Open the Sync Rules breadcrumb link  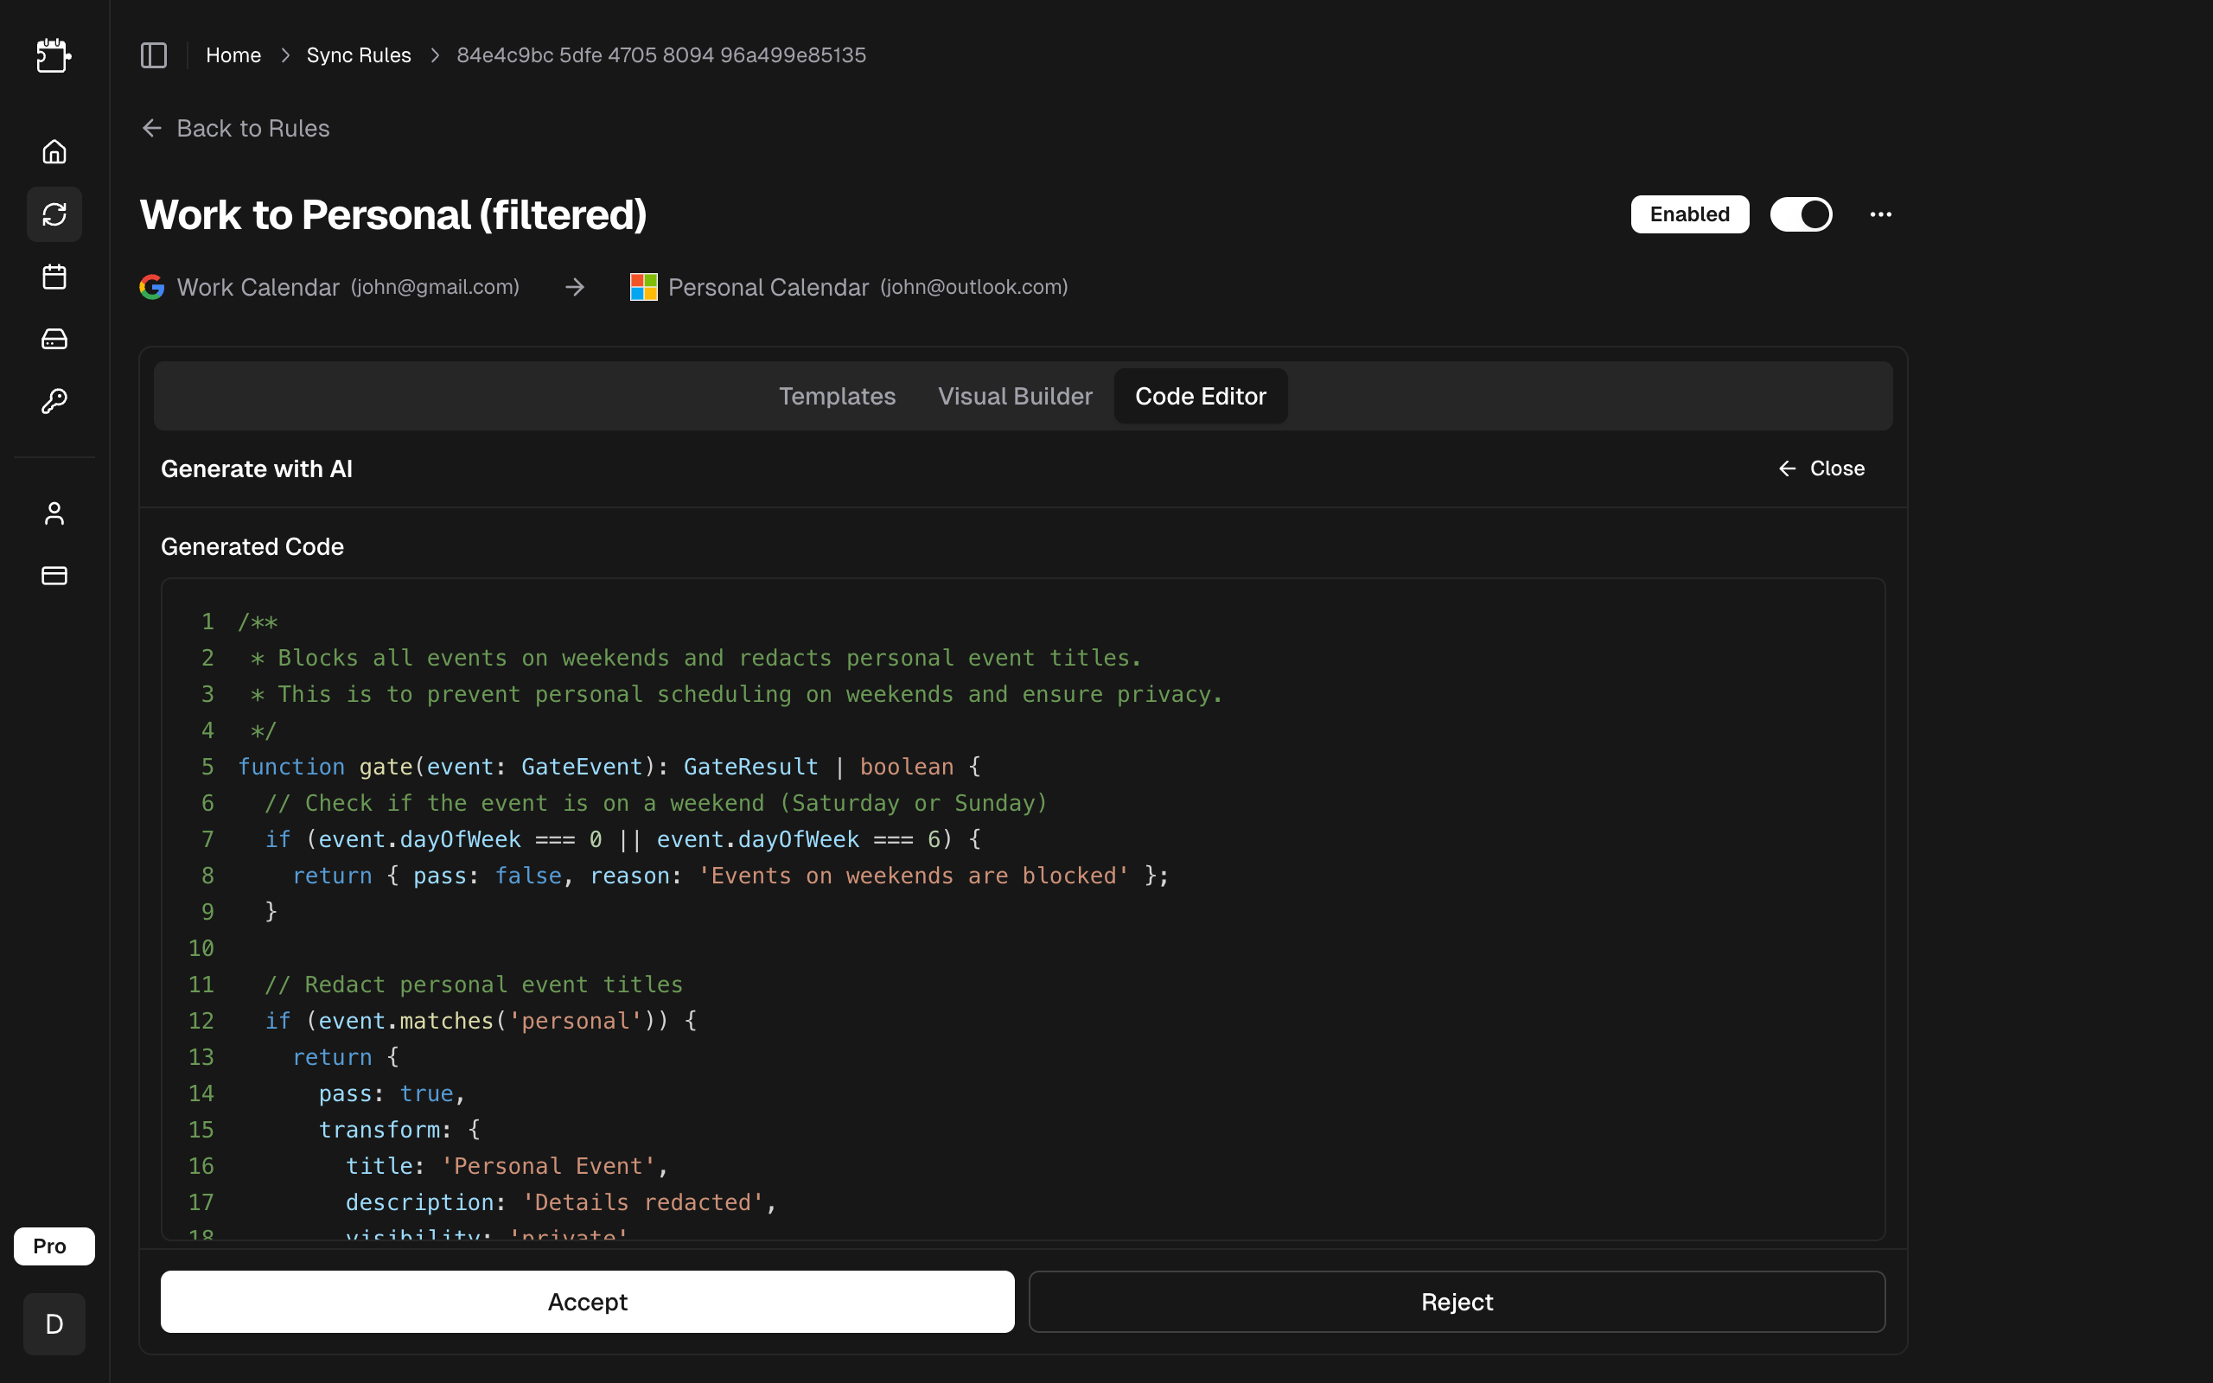click(358, 54)
